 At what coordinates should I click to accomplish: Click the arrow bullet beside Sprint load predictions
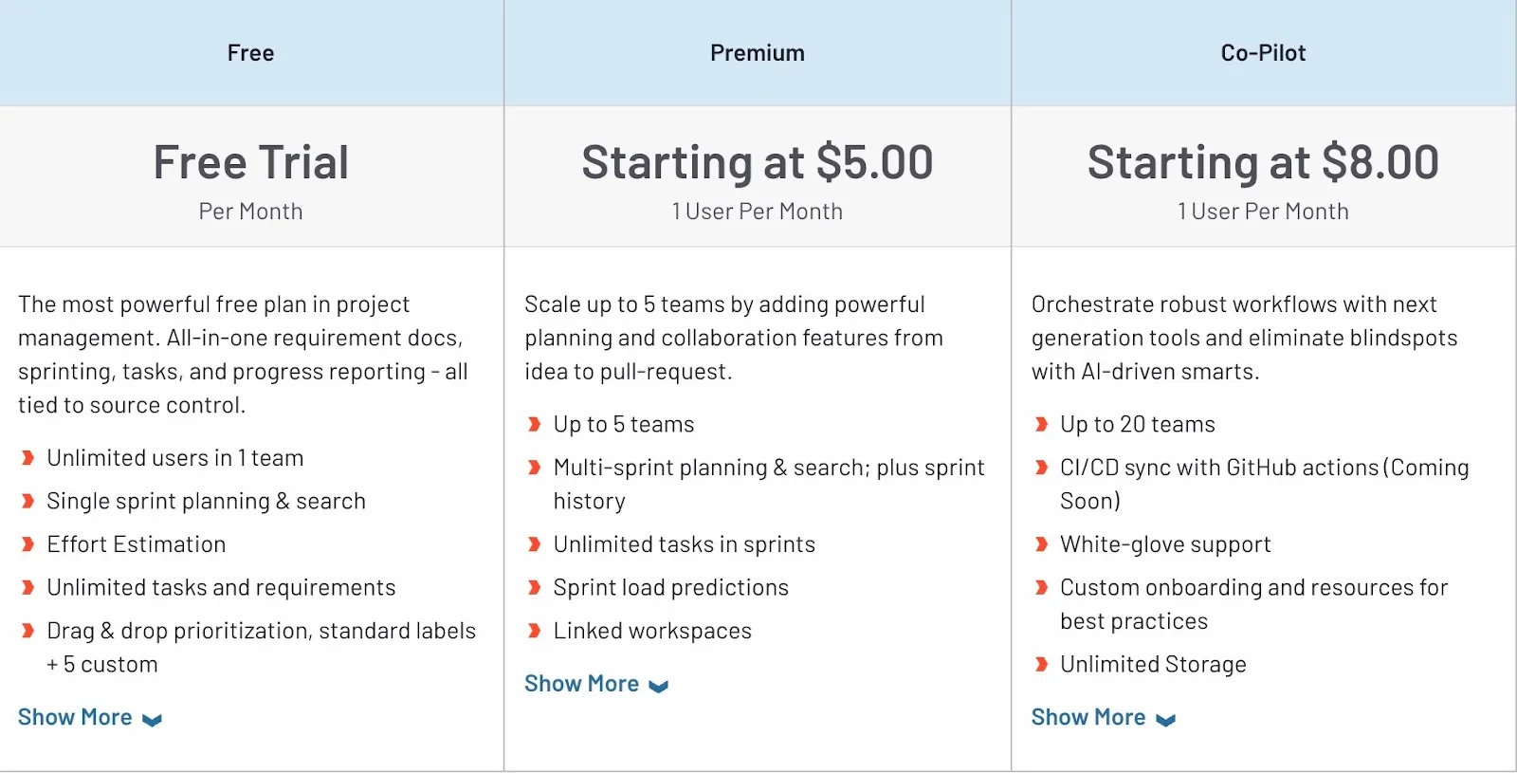point(535,588)
